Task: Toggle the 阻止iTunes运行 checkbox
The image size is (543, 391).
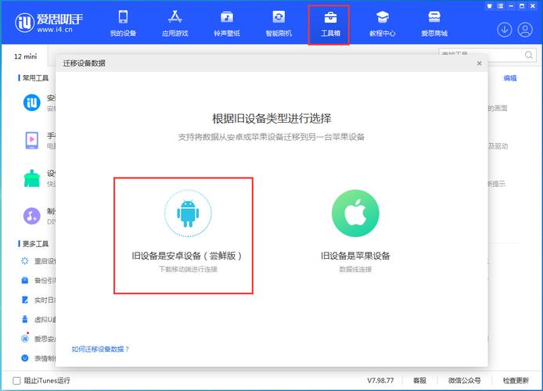Action: tap(17, 381)
